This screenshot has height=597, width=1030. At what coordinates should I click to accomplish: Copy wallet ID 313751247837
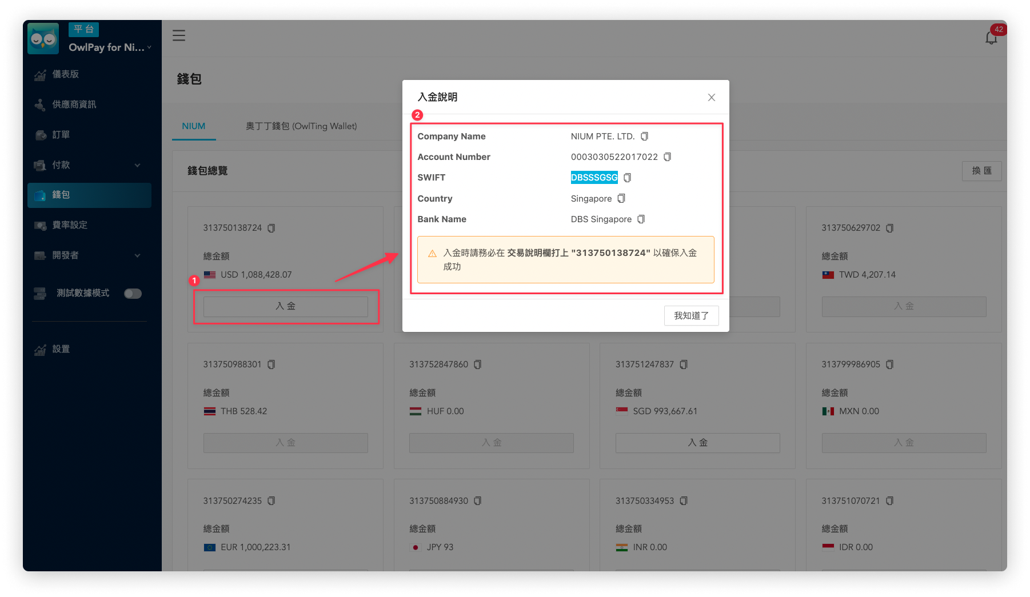[684, 364]
